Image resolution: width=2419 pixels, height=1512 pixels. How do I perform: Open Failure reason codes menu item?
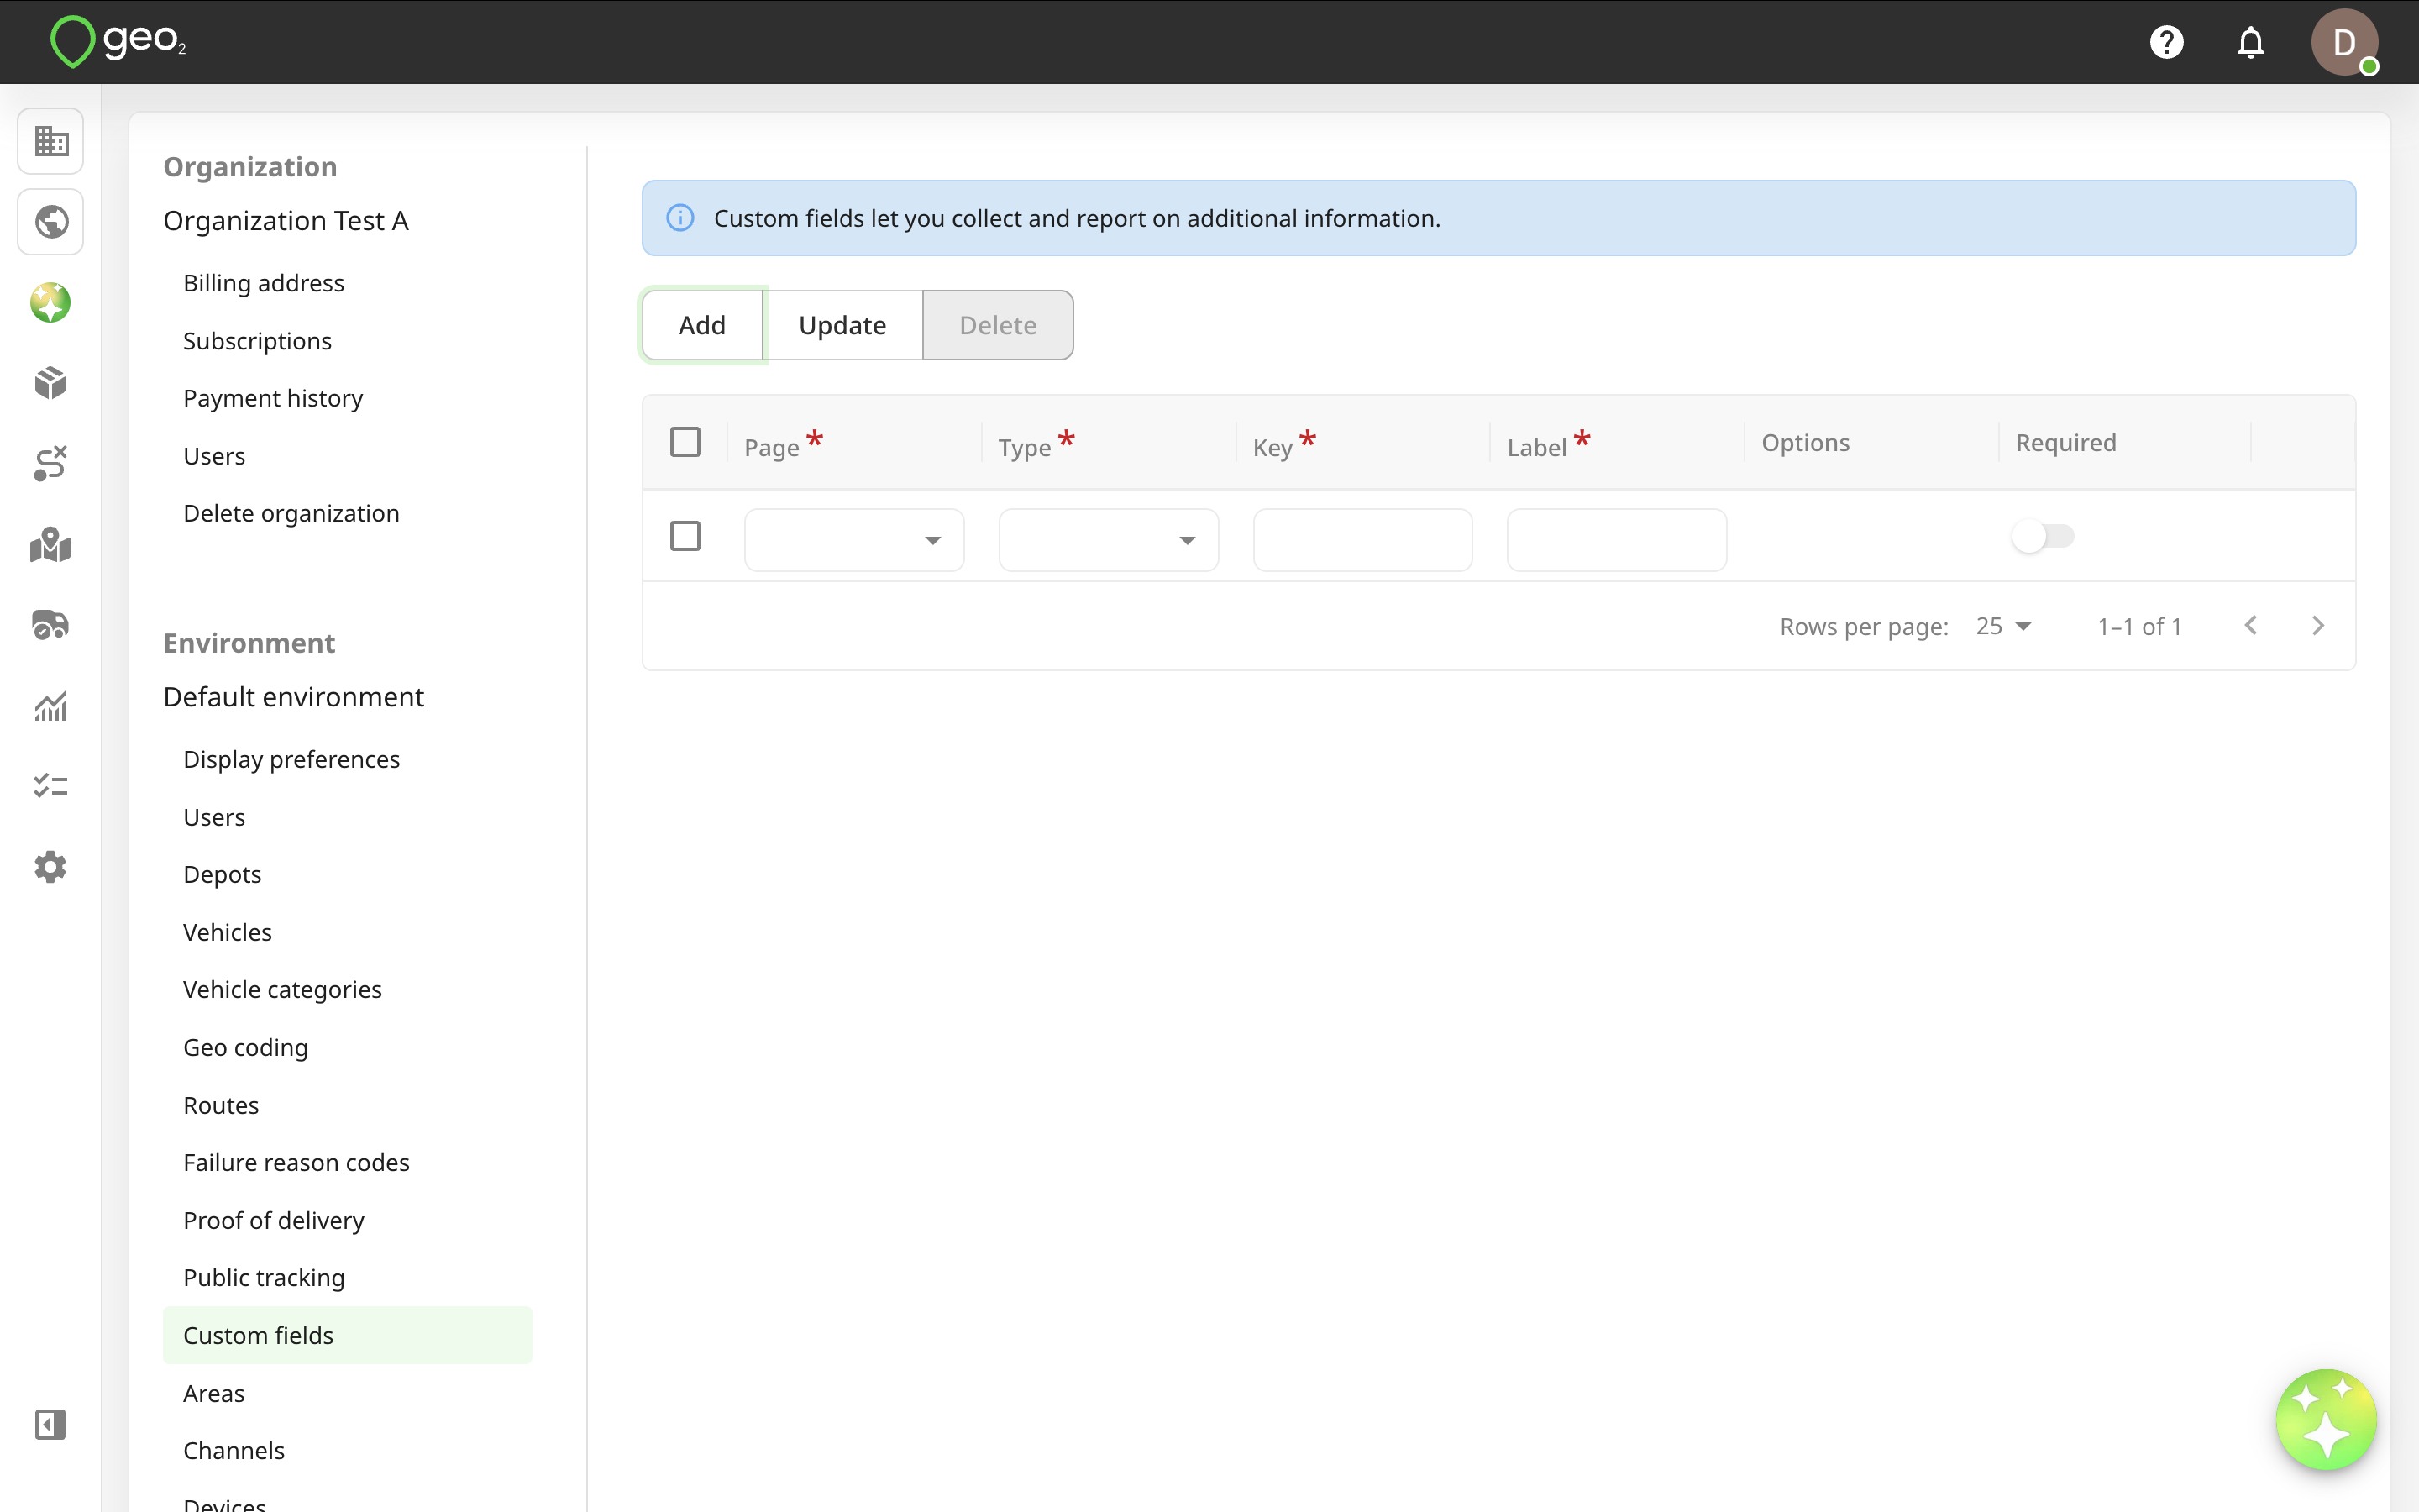[x=296, y=1162]
